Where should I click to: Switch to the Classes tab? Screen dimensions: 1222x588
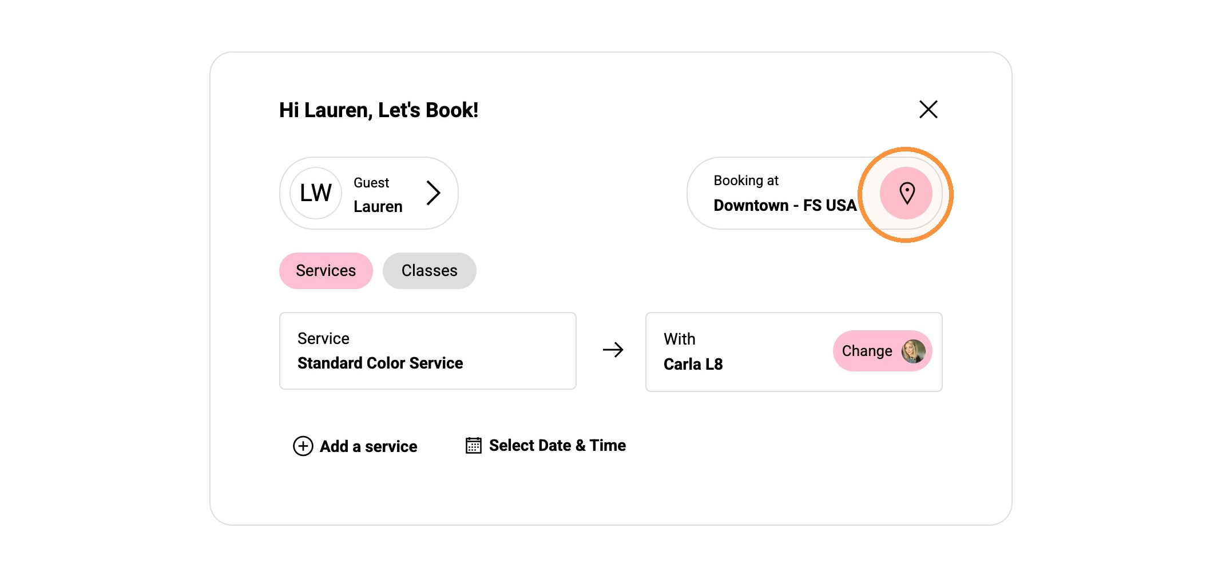[x=429, y=271]
